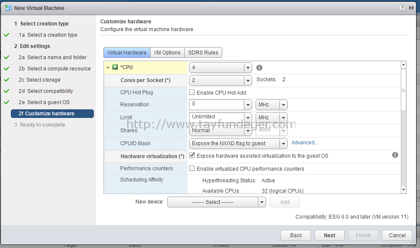Click the info icon for Hardware virtualization

(x=395, y=155)
